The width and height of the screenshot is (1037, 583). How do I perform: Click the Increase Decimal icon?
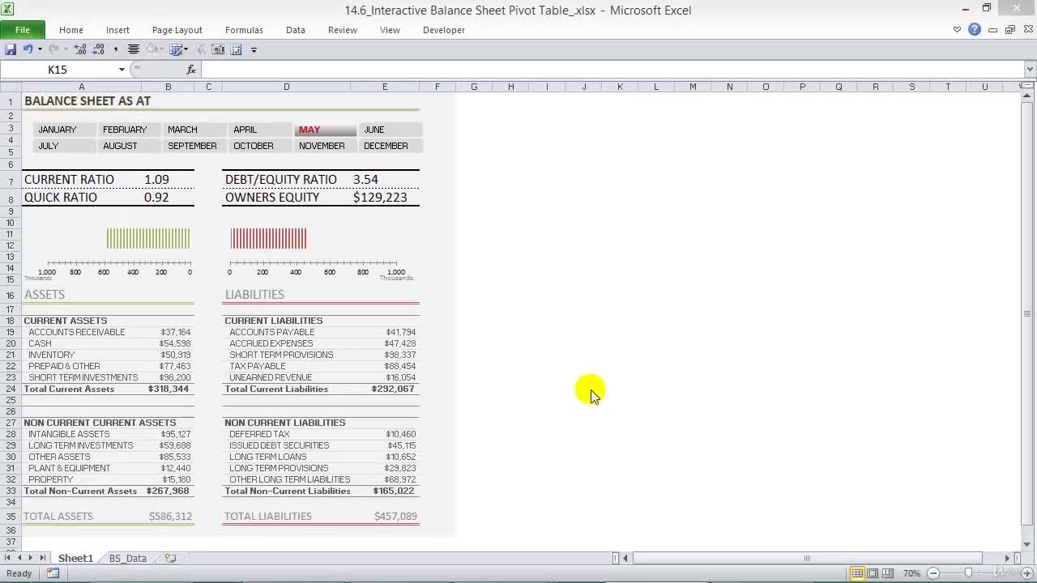(x=80, y=49)
